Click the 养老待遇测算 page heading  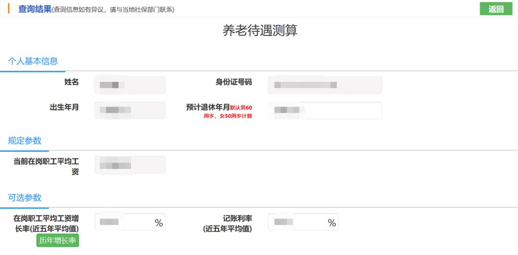point(260,31)
